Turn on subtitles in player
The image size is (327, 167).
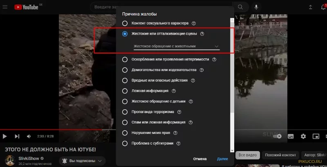pyautogui.click(x=291, y=136)
